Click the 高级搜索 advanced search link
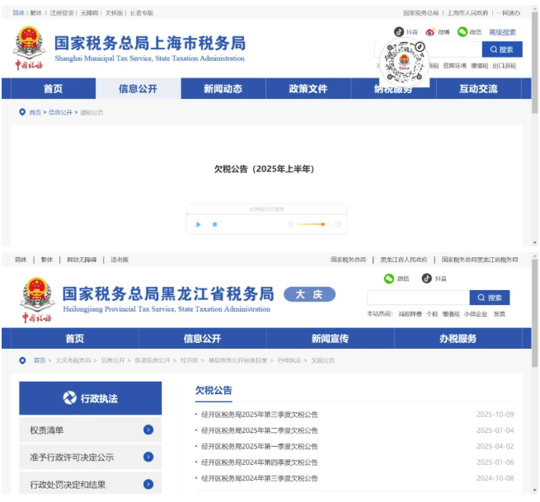Screen dimensions: 540x502 tap(502, 32)
